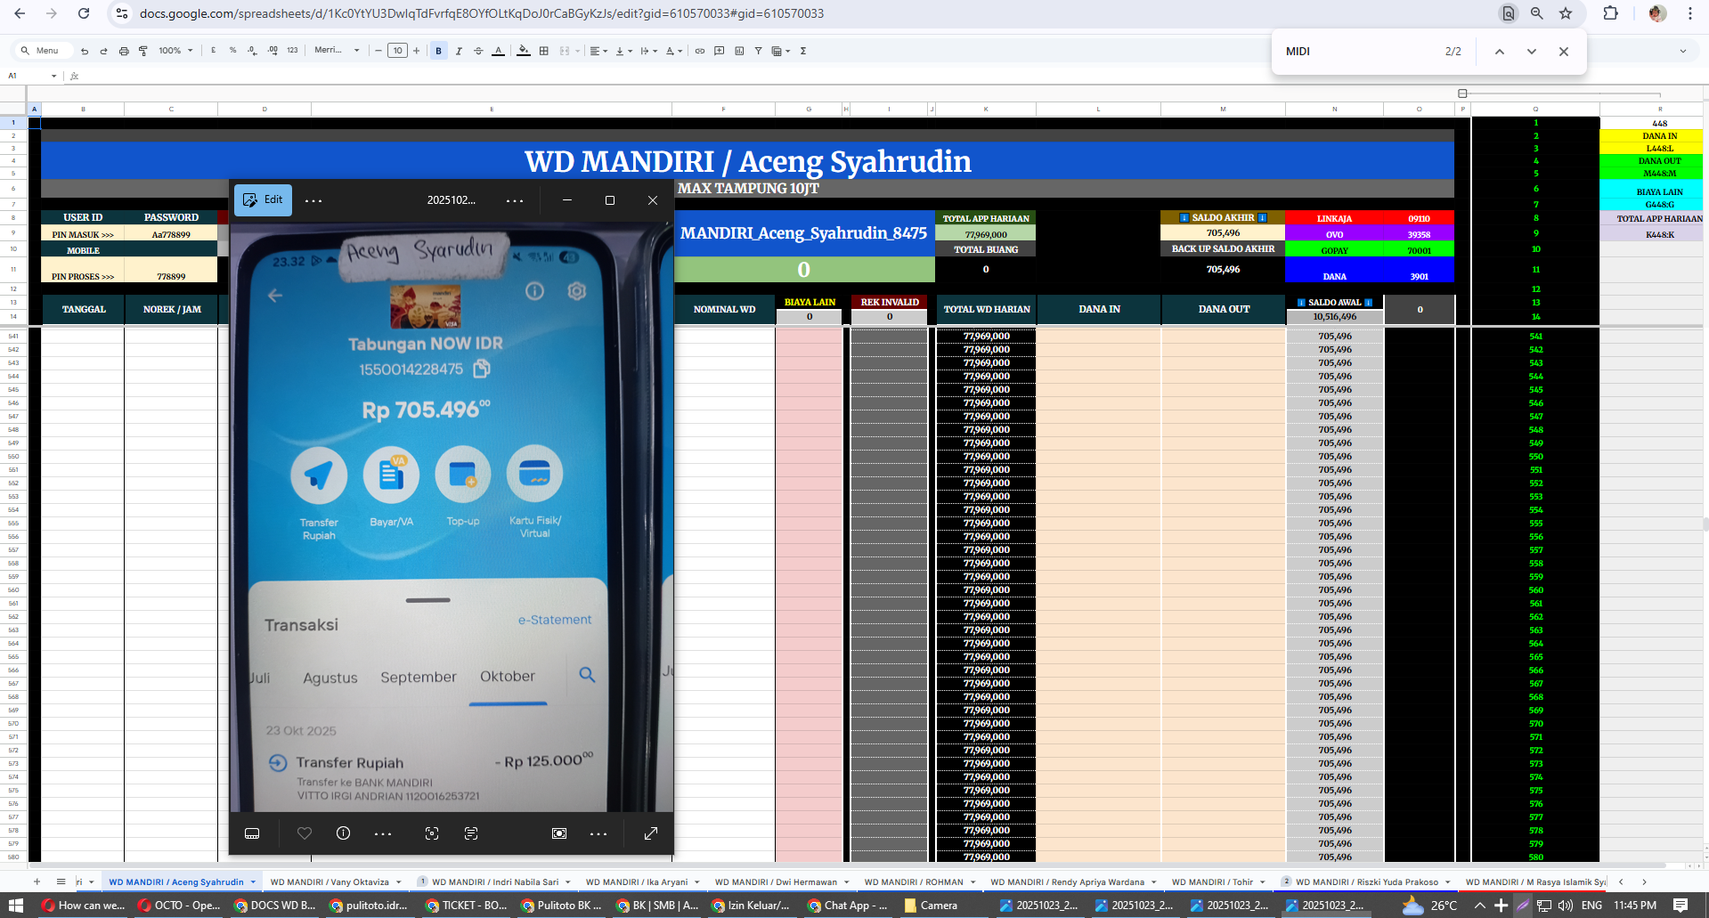Click Edit in the Photos viewer
The image size is (1709, 918).
coord(263,199)
